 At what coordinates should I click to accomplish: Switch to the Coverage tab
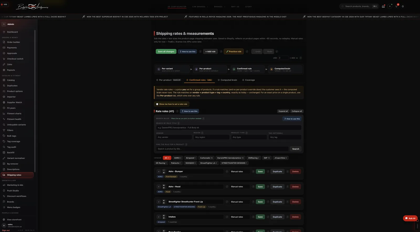coord(249,80)
